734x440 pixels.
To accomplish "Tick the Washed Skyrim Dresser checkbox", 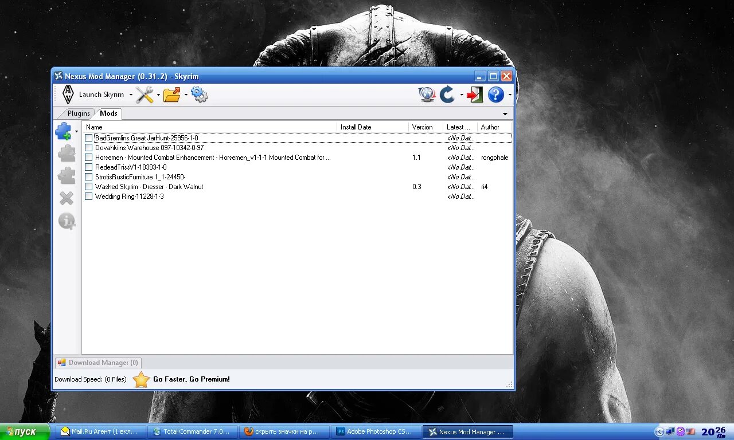I will (88, 187).
